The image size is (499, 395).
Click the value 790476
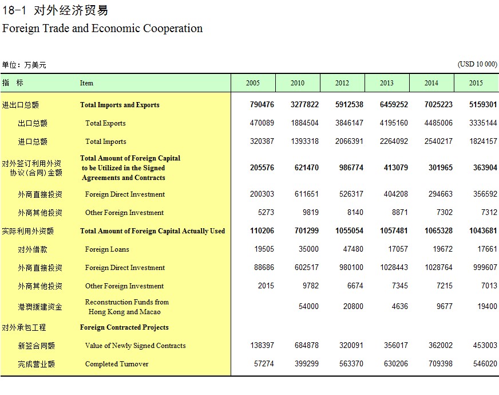pyautogui.click(x=262, y=104)
